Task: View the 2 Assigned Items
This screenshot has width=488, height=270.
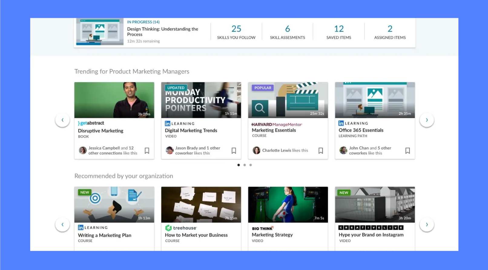Action: pos(390,32)
